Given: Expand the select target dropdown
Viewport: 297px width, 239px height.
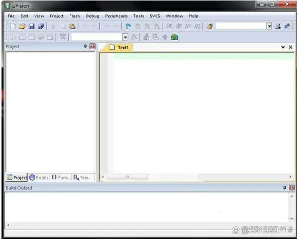Looking at the screenshot, I should 125,37.
